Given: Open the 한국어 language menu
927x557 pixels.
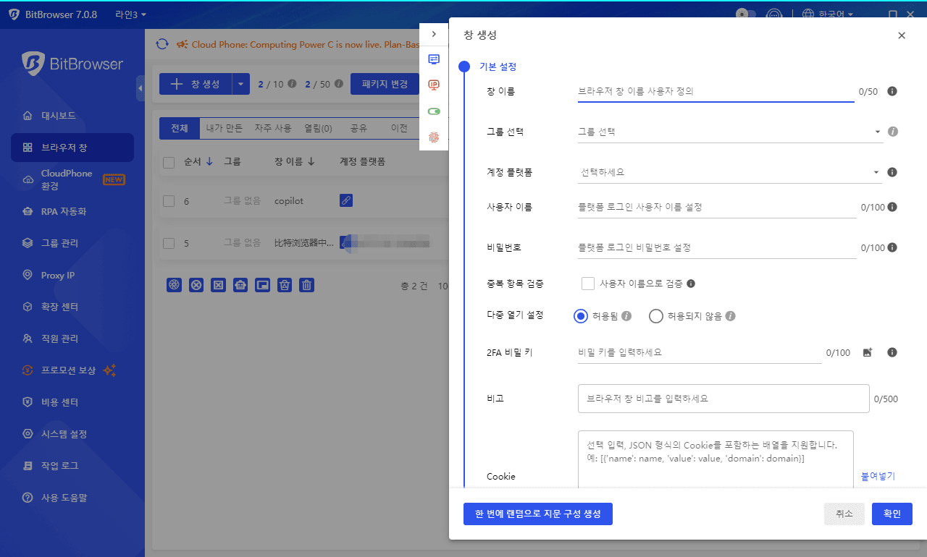Looking at the screenshot, I should pyautogui.click(x=828, y=14).
